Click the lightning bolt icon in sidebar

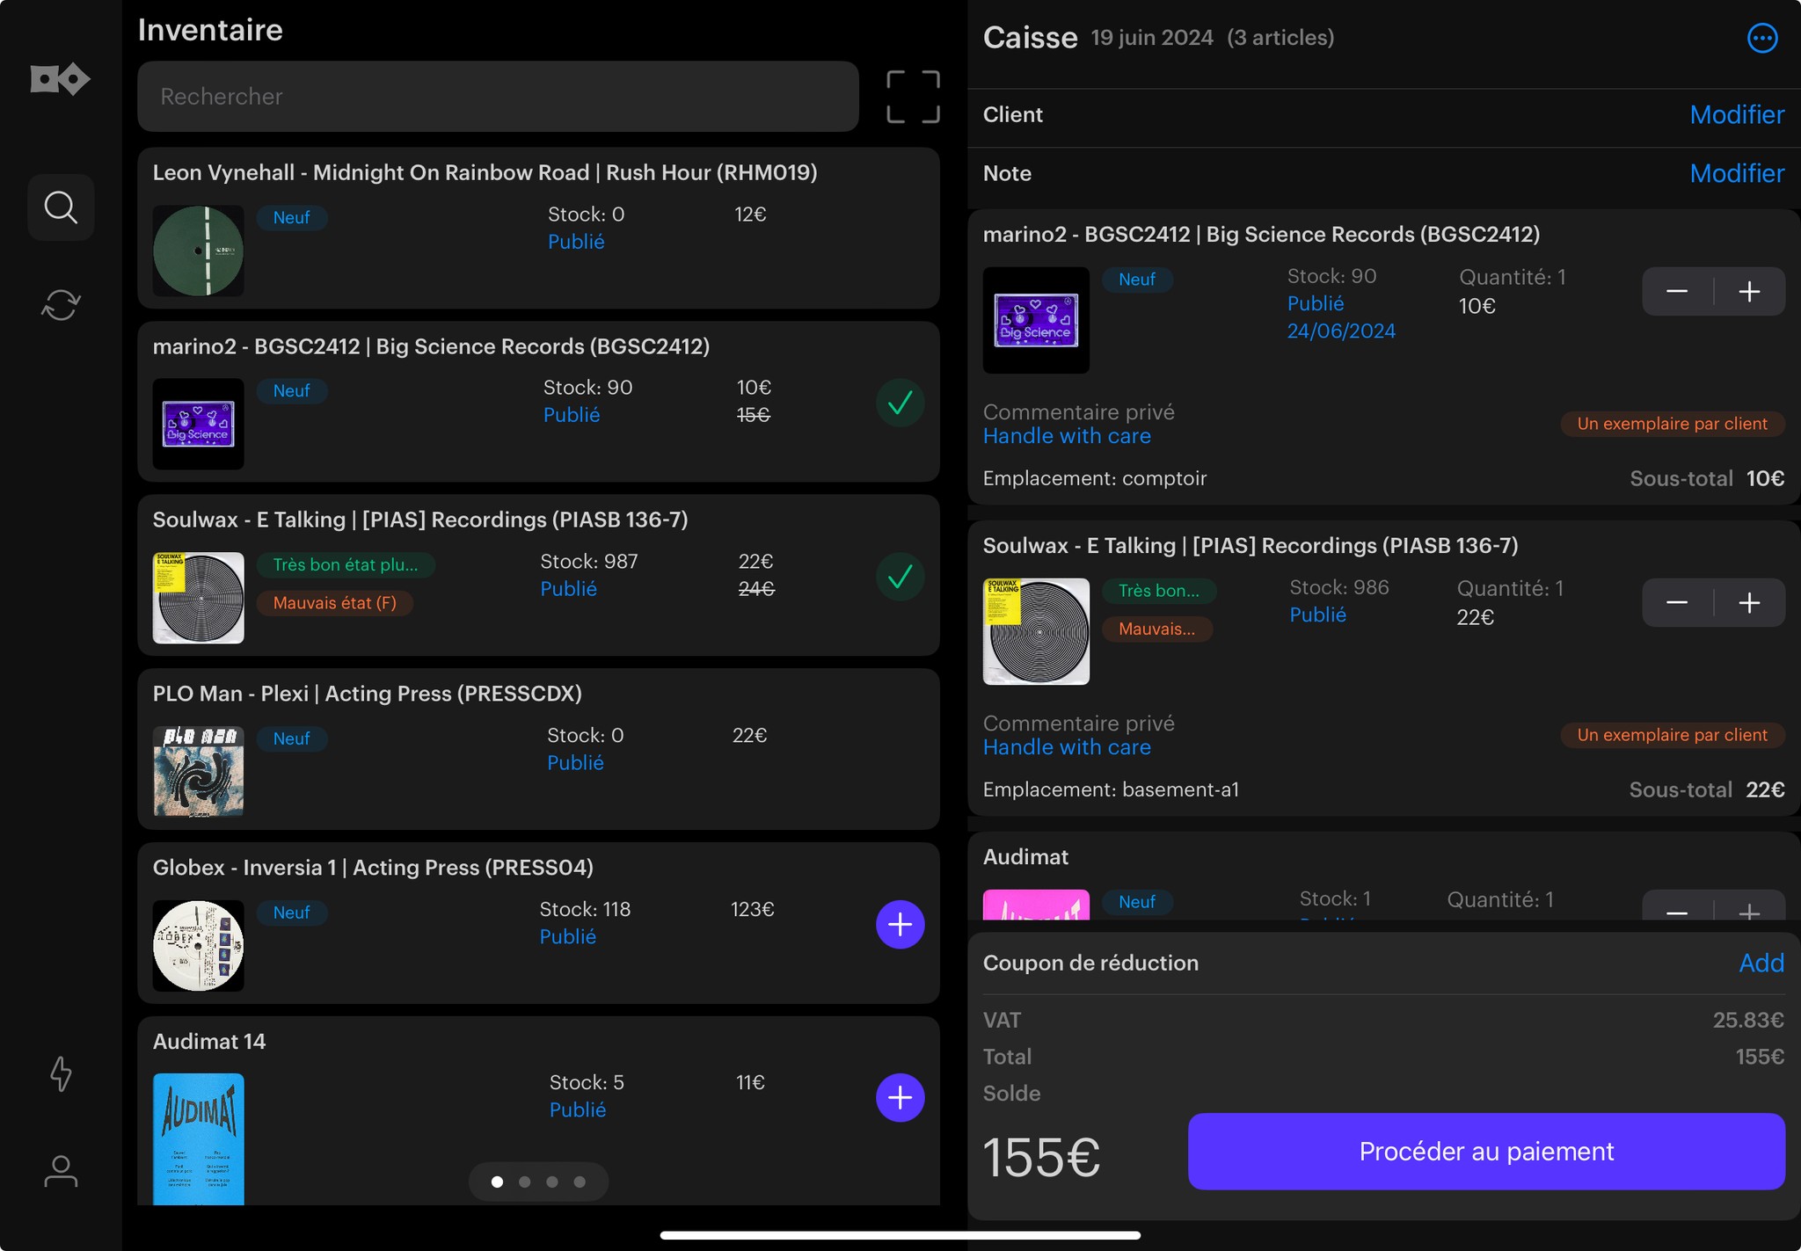[62, 1074]
